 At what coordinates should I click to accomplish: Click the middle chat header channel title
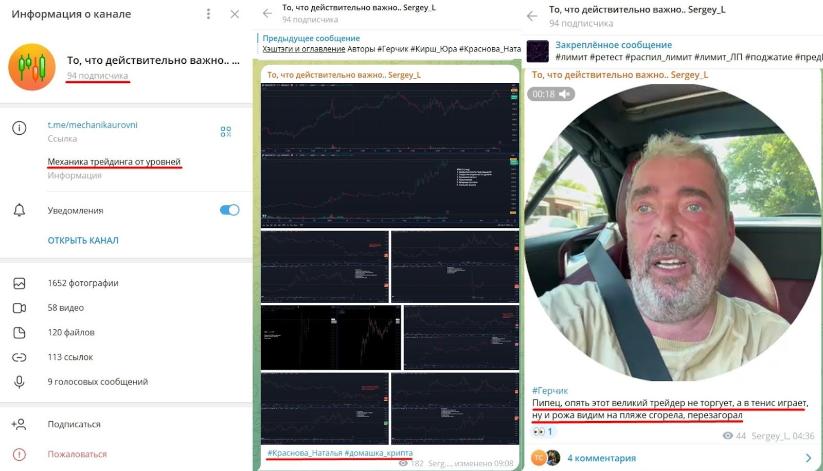tap(359, 8)
